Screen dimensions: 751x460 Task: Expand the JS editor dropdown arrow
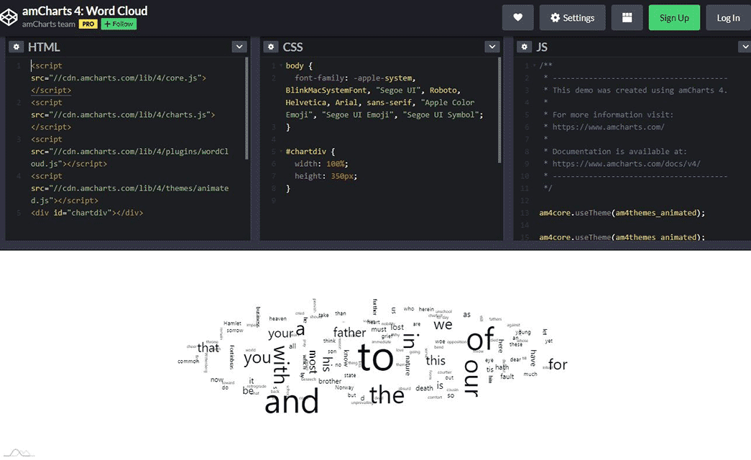[x=745, y=47]
